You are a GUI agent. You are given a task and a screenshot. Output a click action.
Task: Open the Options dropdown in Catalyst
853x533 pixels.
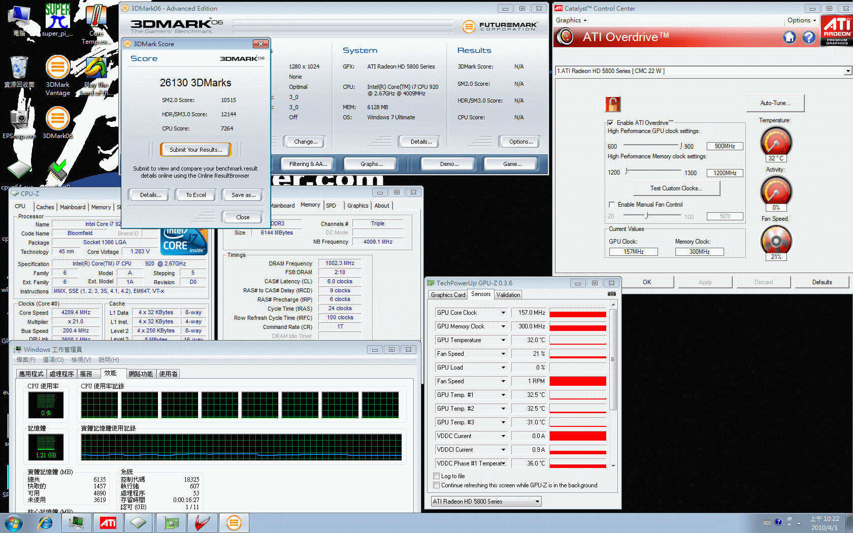point(801,20)
